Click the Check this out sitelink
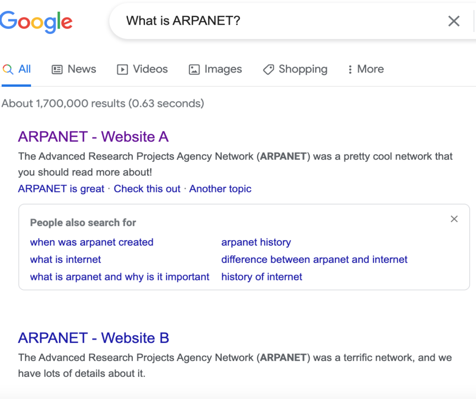 coord(147,189)
